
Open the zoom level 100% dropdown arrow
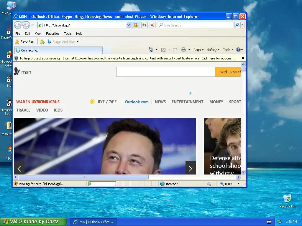click(238, 184)
